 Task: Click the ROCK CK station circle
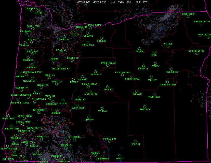pyautogui.click(x=135, y=142)
